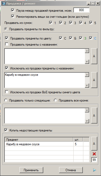Click the Отмена button
This screenshot has width=101, height=176.
[71, 170]
